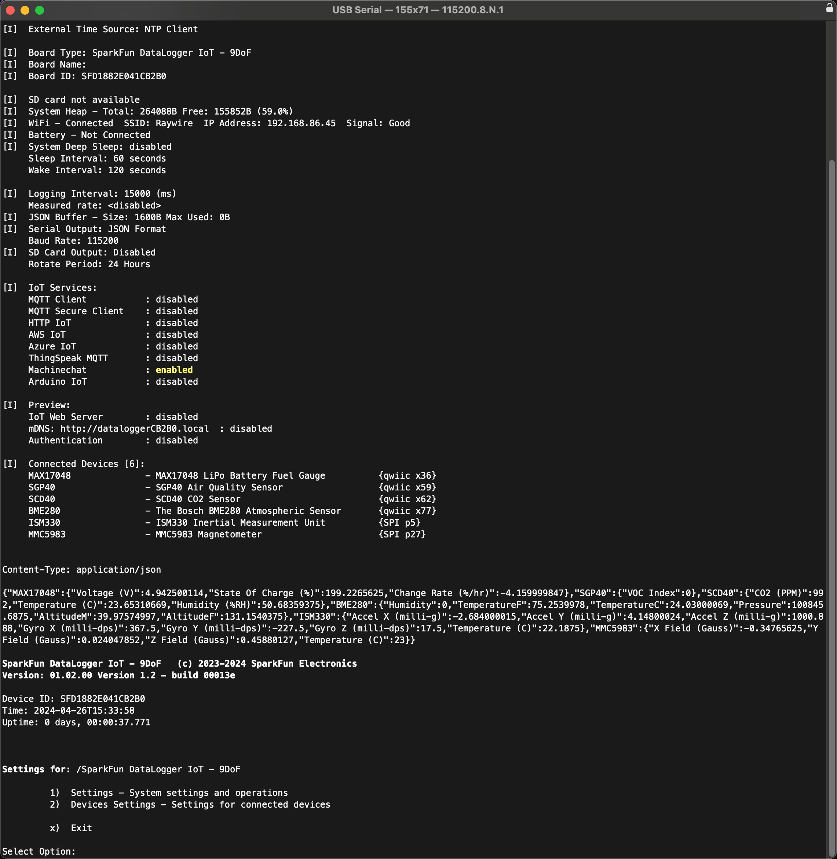Screen dimensions: 837x859
Task: Click the 'AWS IoT' service row
Action: pyautogui.click(x=113, y=334)
